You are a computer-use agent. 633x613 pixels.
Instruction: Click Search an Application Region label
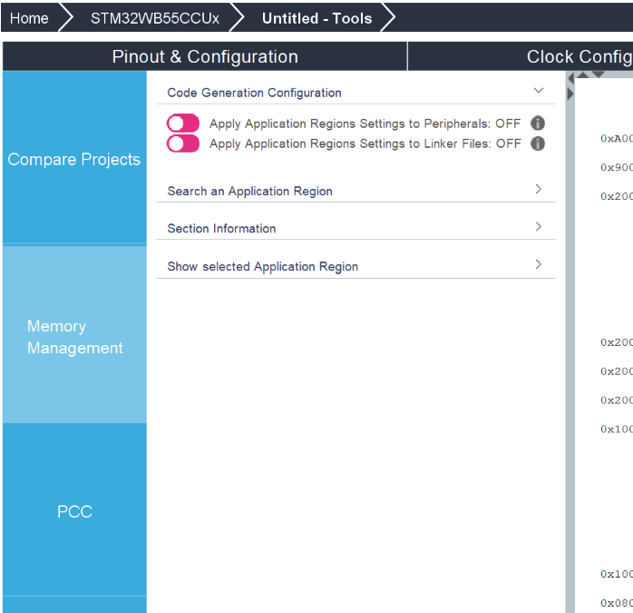click(250, 191)
